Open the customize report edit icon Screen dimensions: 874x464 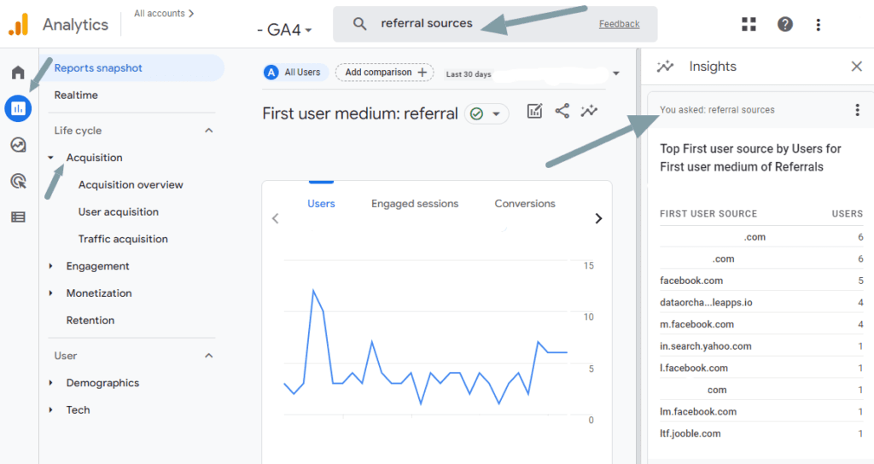tap(534, 111)
